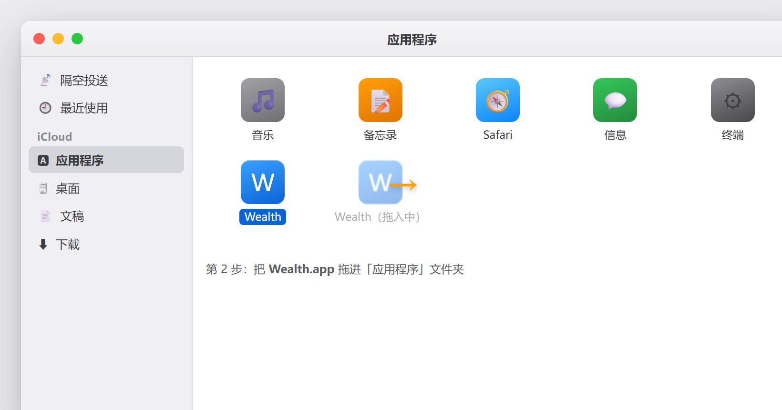Click the '第 2 步' instruction text
This screenshot has height=410, width=782.
coord(335,269)
